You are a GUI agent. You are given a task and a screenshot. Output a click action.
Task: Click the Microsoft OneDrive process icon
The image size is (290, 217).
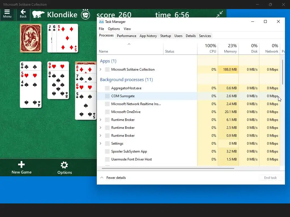pos(107,112)
